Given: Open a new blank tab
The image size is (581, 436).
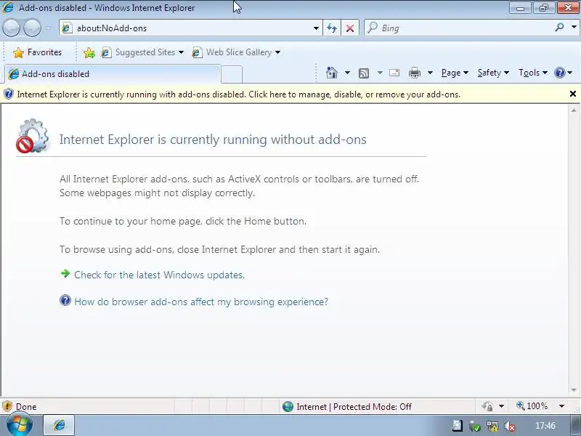Looking at the screenshot, I should click(x=232, y=74).
